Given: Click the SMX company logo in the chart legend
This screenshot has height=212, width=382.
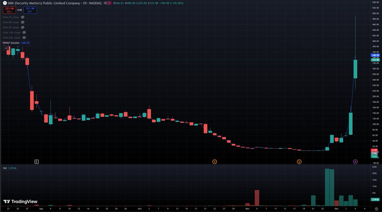Looking at the screenshot, I should click(x=5, y=3).
